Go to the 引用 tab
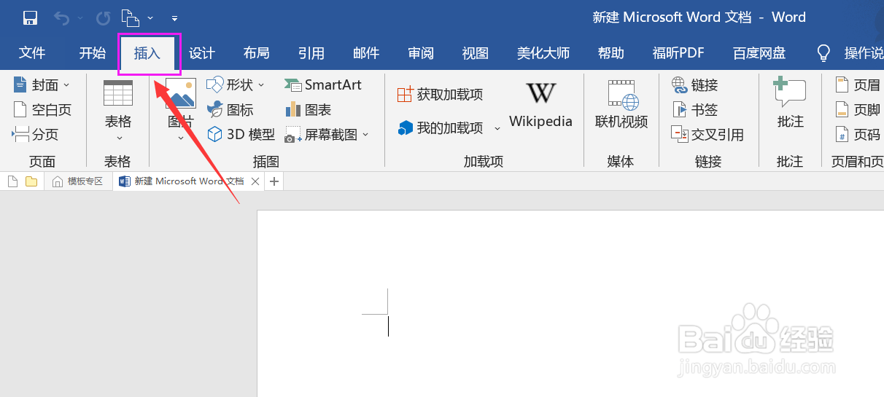This screenshot has height=397, width=884. point(311,53)
